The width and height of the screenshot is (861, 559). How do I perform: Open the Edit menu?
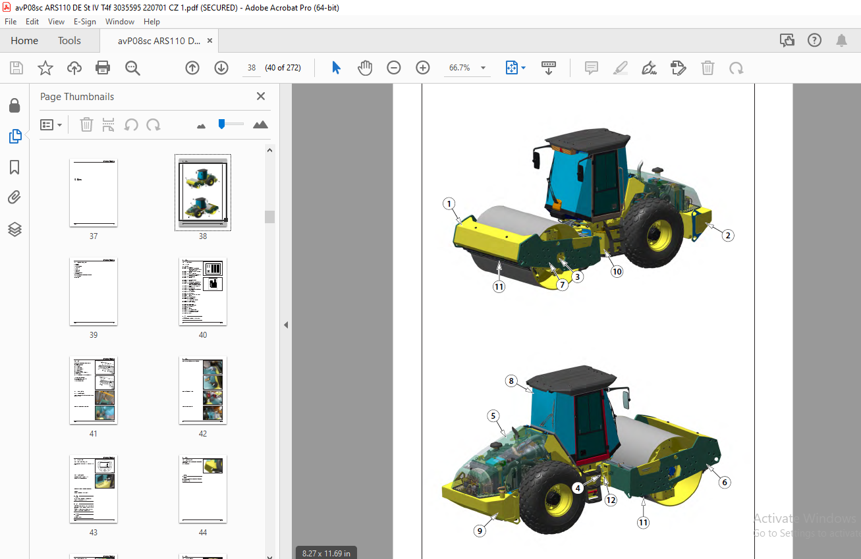32,22
